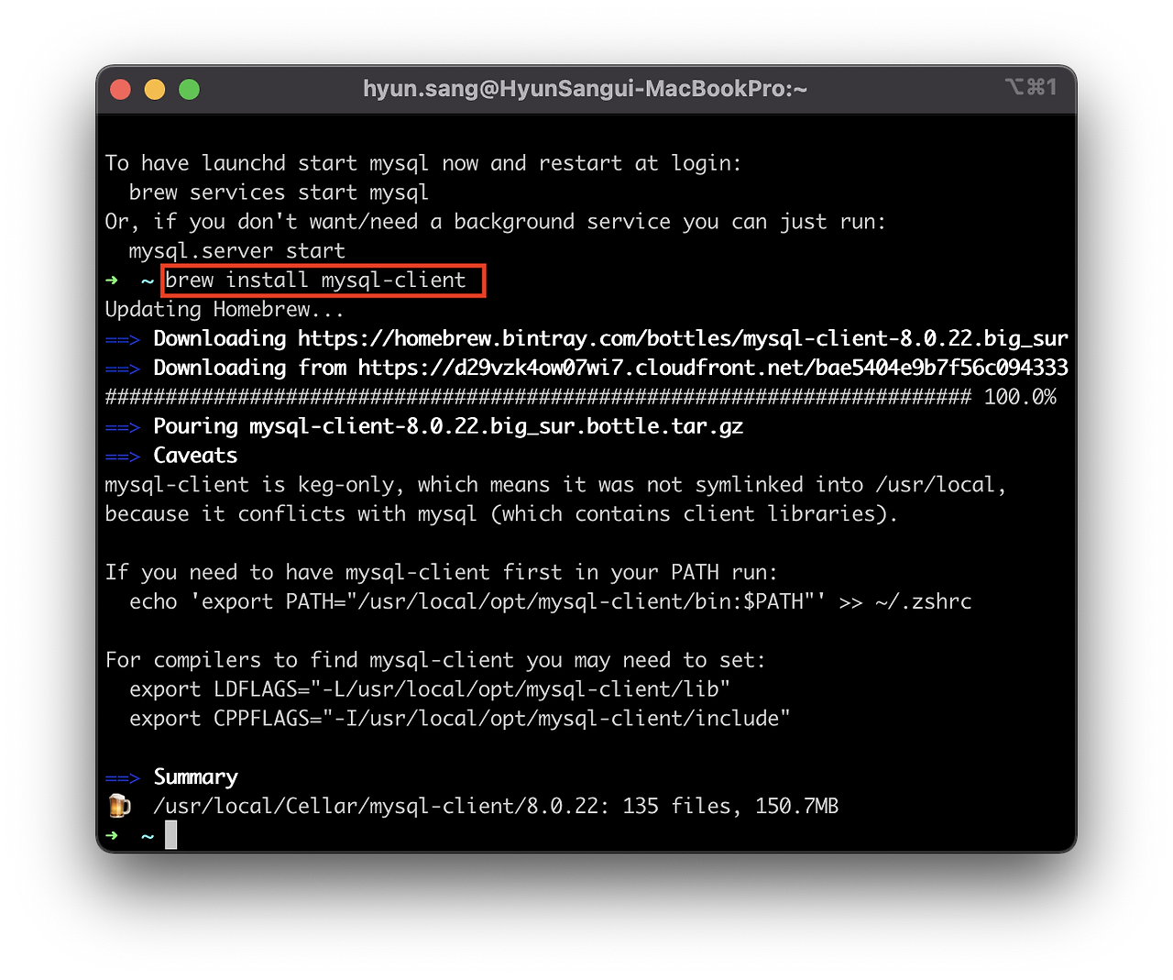Click the window title hyun.sang@HyunSangui-MacBookPro
Image resolution: width=1173 pixels, height=980 pixels.
point(585,89)
